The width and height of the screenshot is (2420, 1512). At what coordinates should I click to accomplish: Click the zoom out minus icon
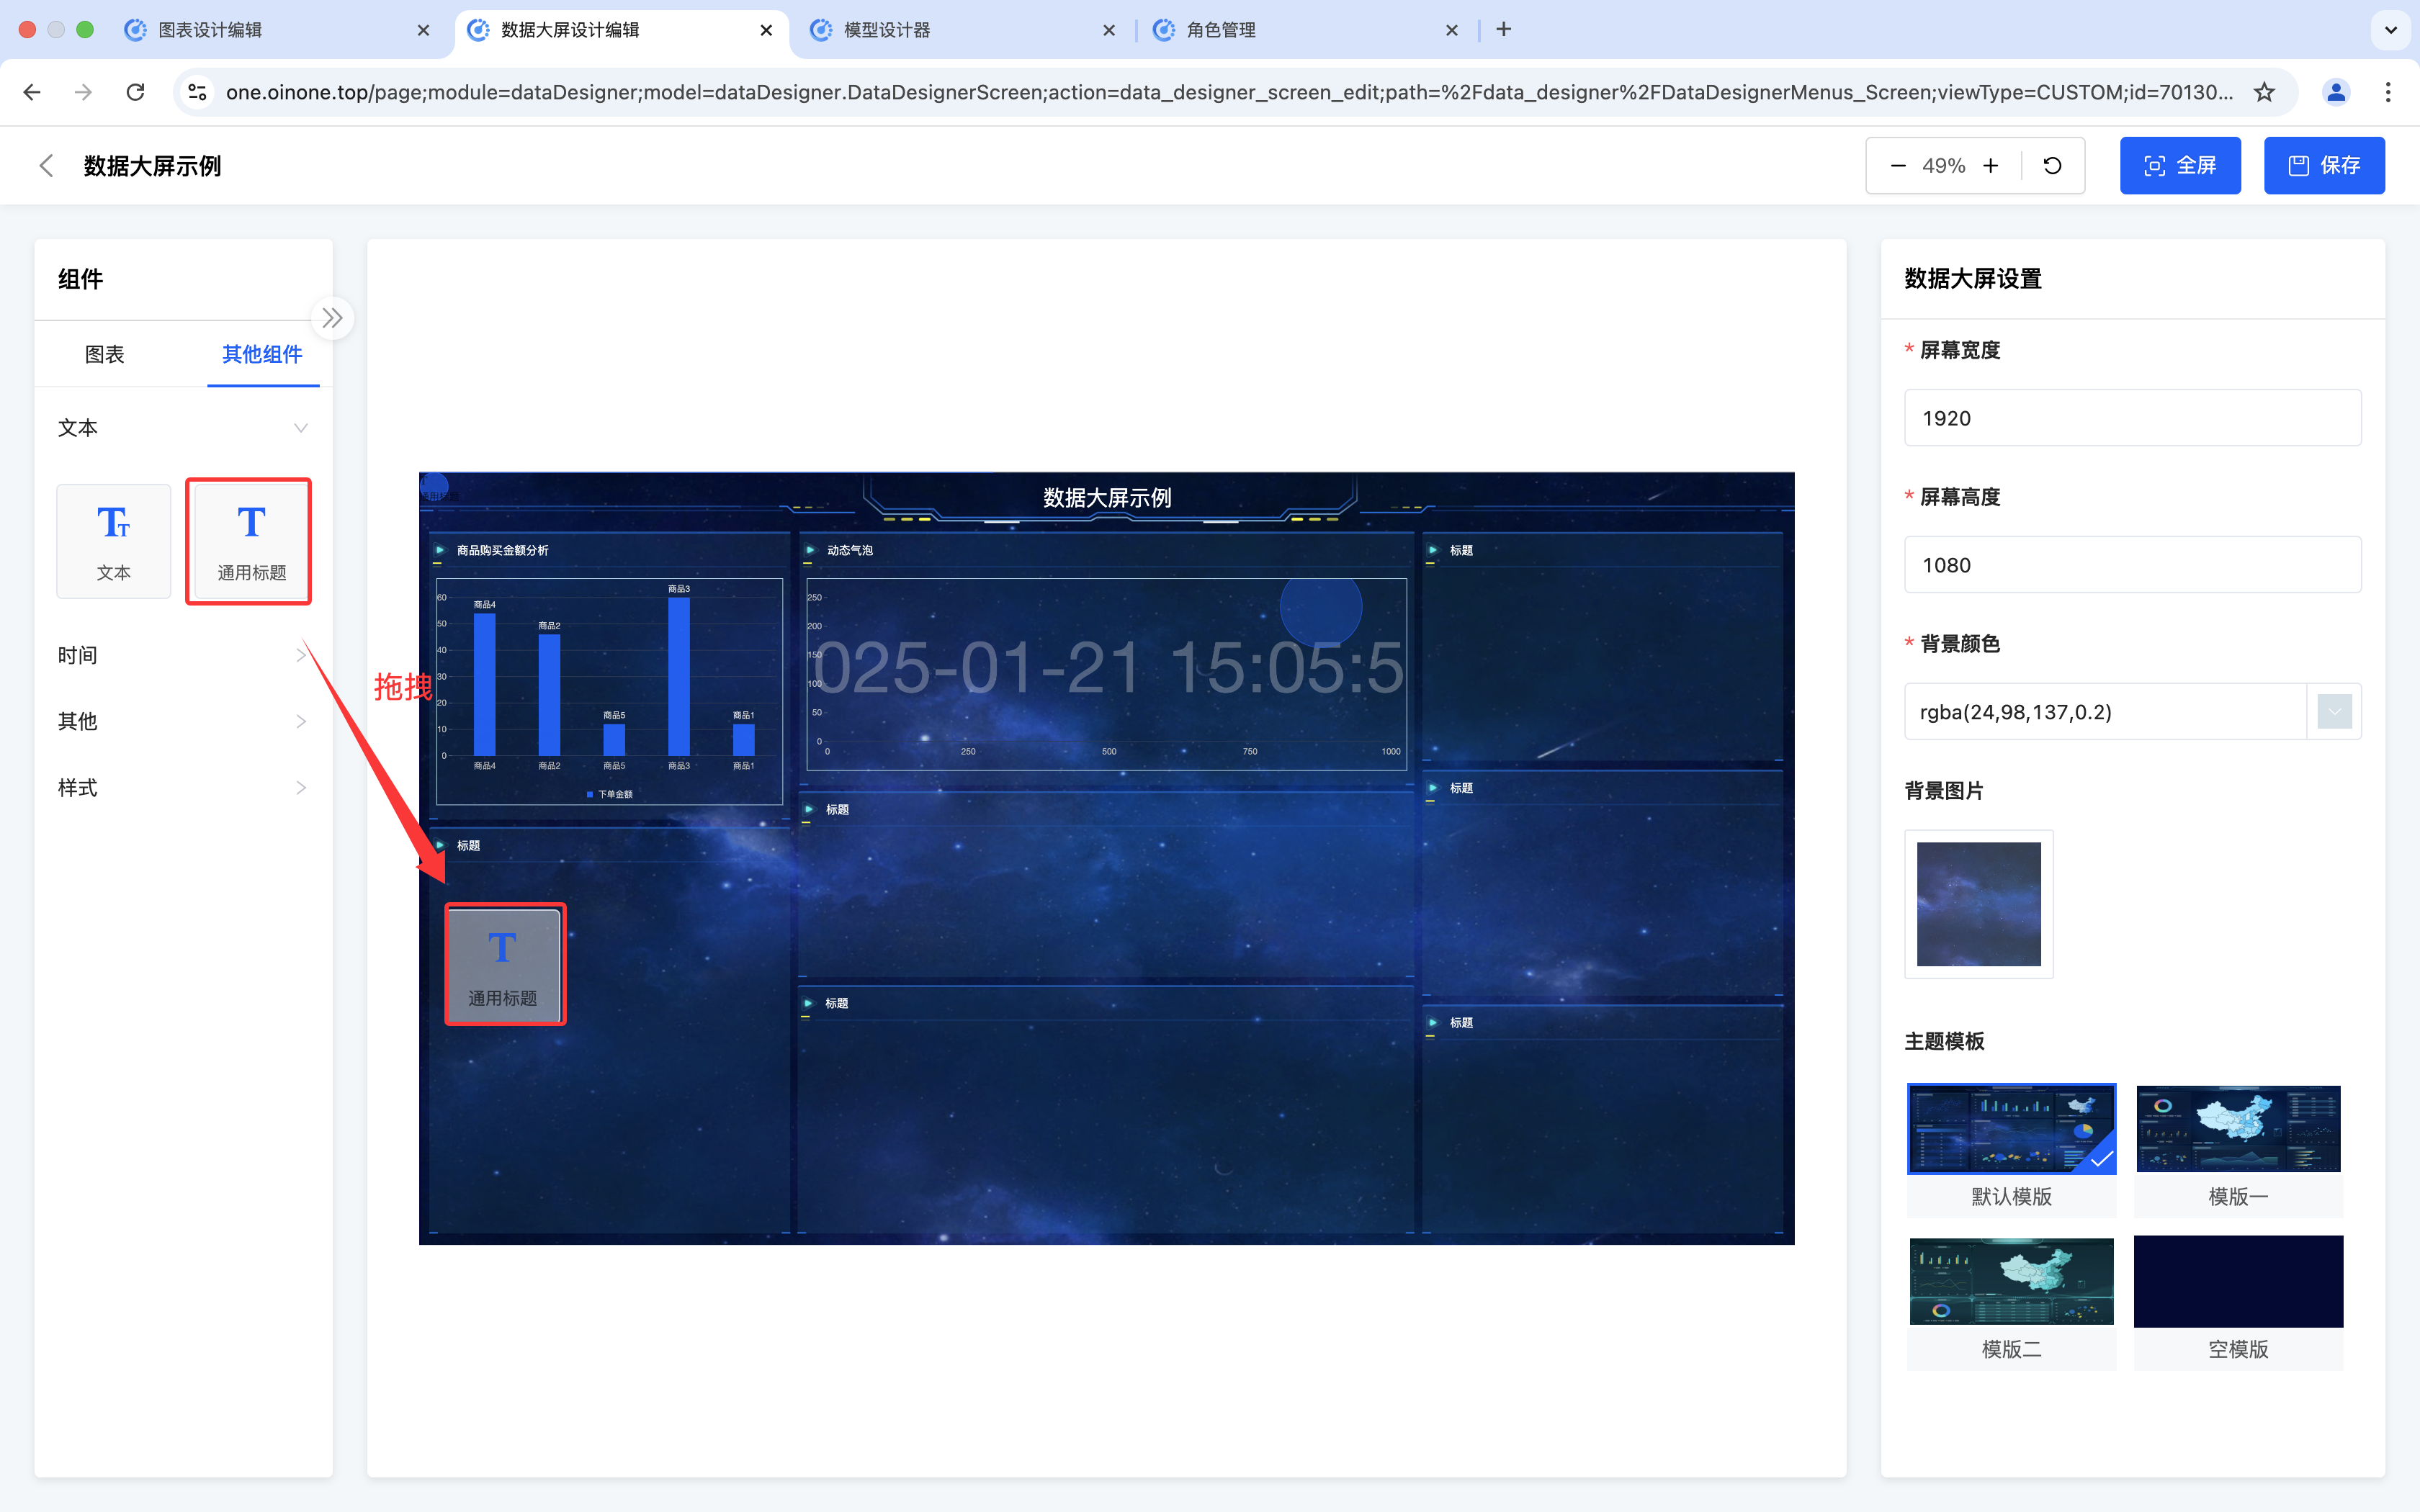click(x=1897, y=166)
